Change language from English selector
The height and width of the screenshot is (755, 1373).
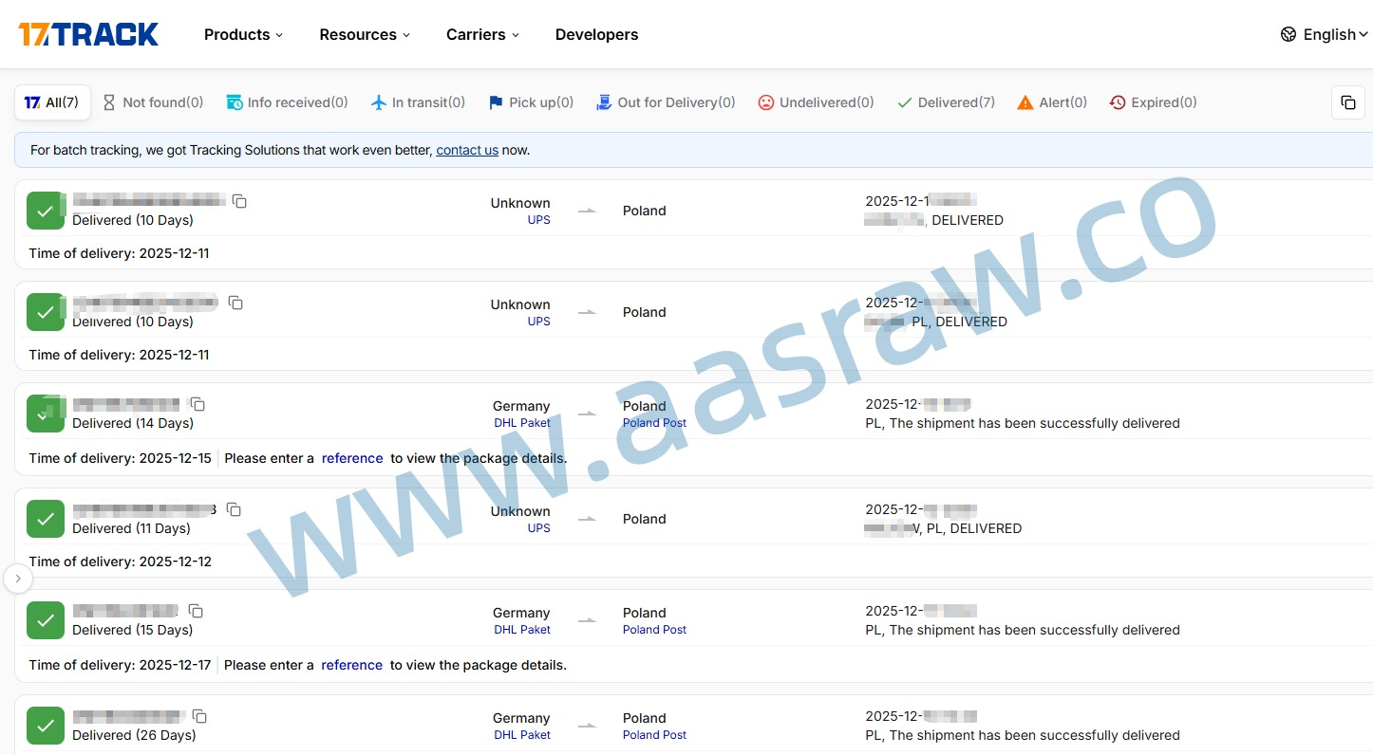coord(1324,34)
